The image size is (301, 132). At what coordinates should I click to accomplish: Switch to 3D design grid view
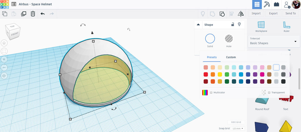pyautogui.click(x=257, y=5)
